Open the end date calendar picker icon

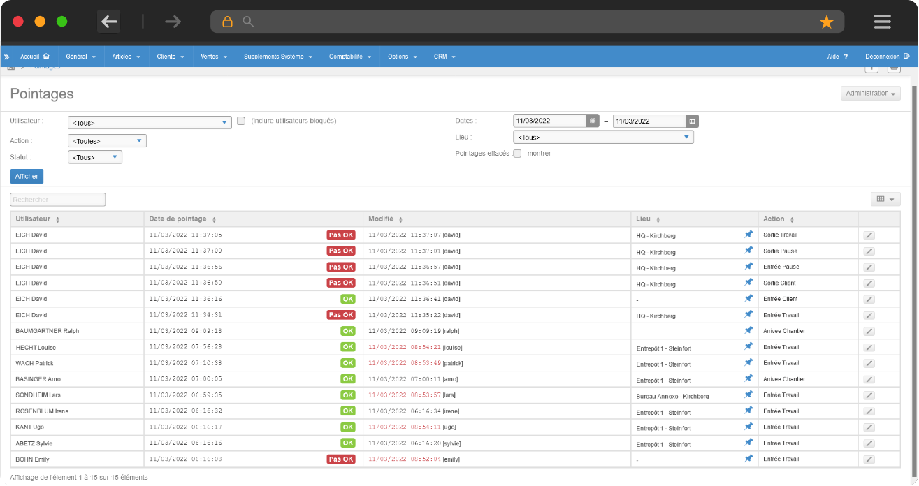[692, 121]
